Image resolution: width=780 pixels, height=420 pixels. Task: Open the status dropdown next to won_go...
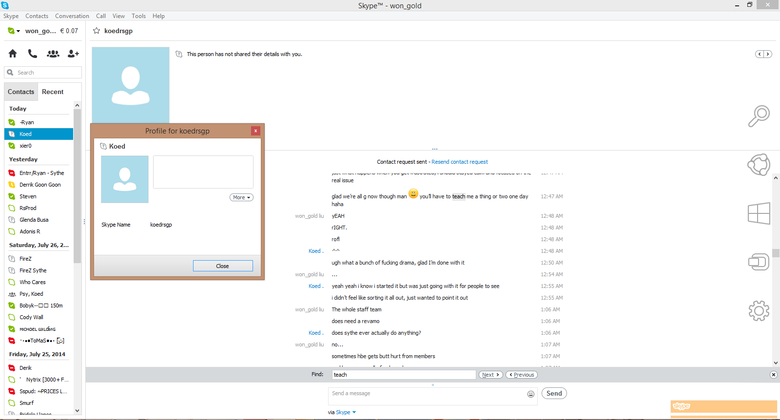tap(14, 31)
